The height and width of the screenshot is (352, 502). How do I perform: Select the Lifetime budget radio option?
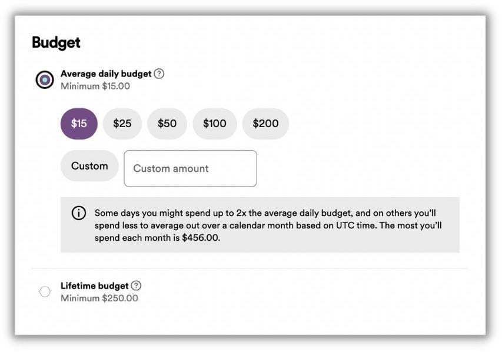pyautogui.click(x=45, y=291)
